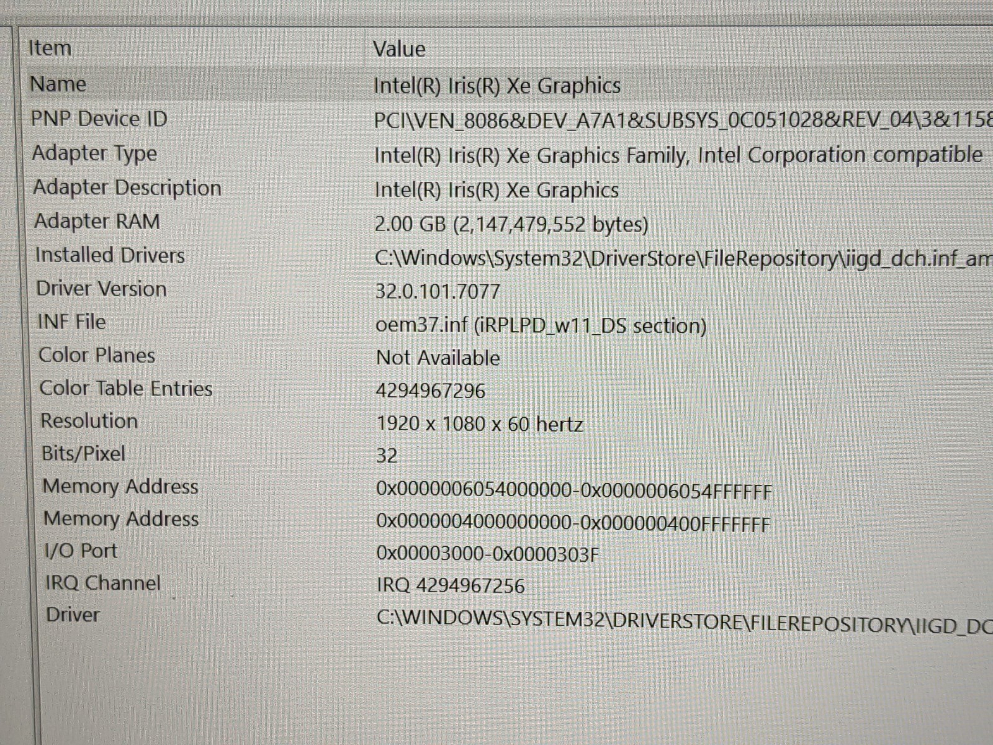Select the Name row label

click(58, 84)
